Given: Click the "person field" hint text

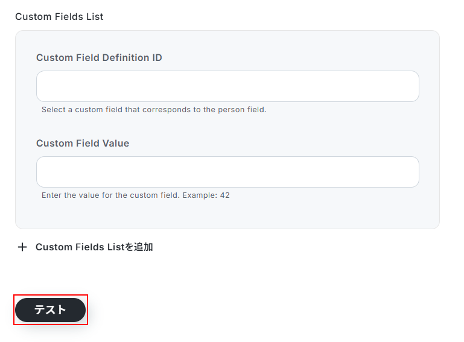Looking at the screenshot, I should coord(241,110).
